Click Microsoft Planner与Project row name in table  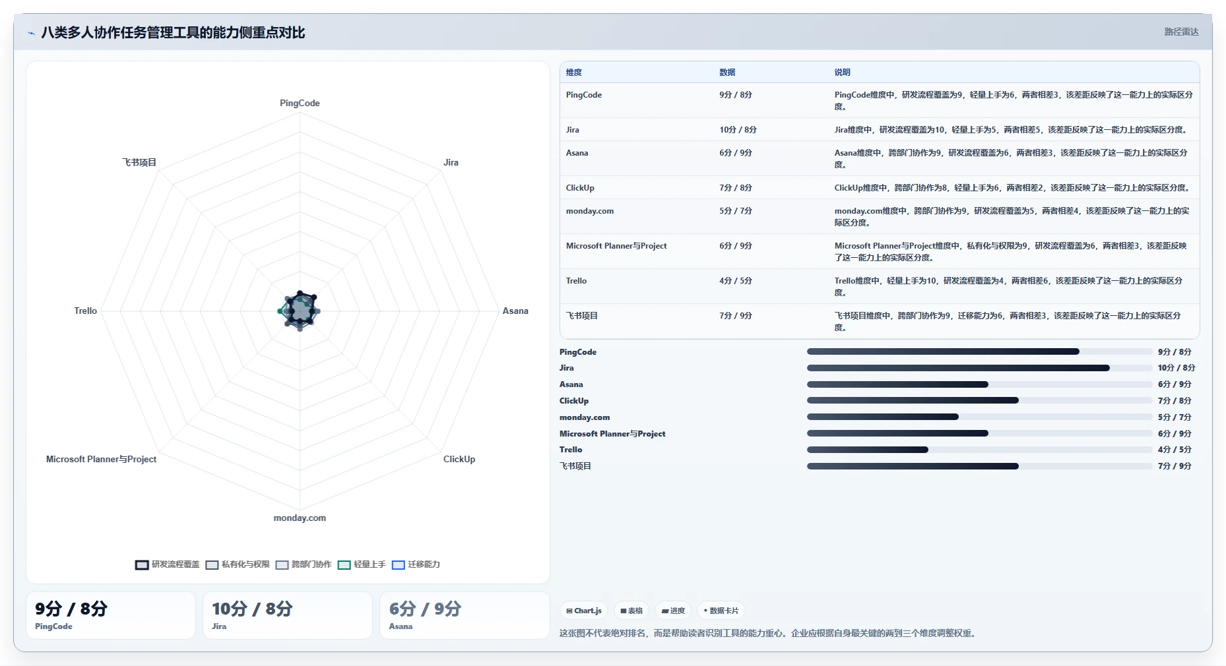pyautogui.click(x=616, y=246)
